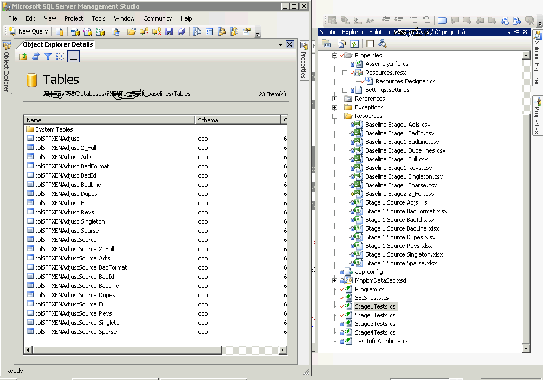The width and height of the screenshot is (543, 380).
Task: Open the Object Explorer side tab
Action: pos(7,67)
